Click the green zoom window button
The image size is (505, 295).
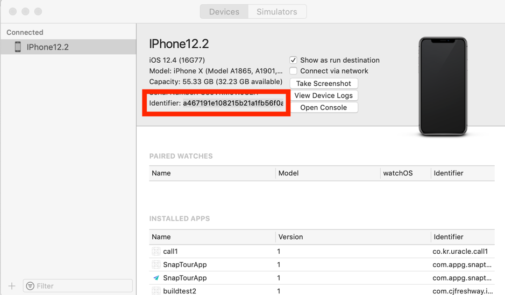pos(38,12)
